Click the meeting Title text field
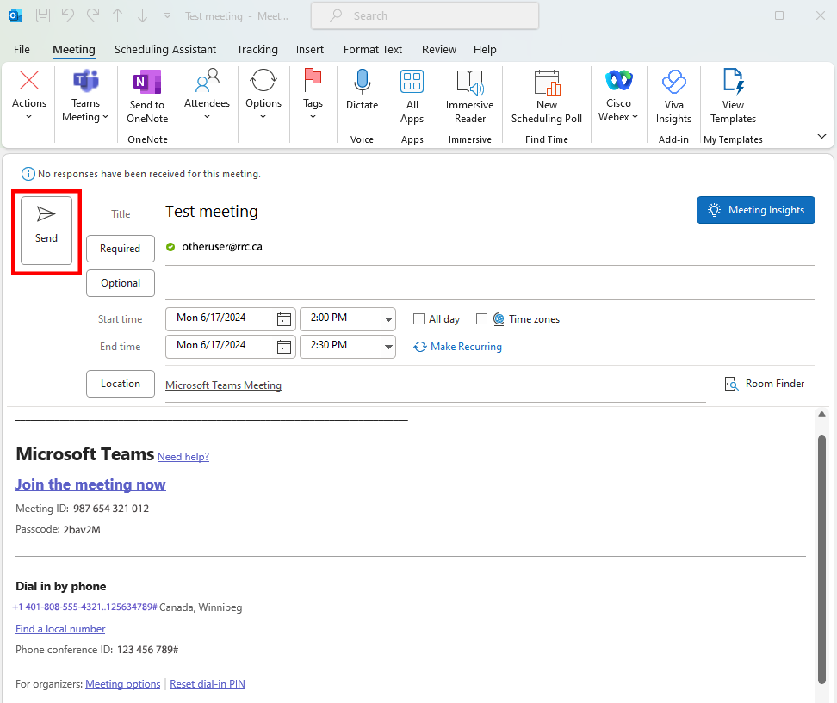 (426, 213)
